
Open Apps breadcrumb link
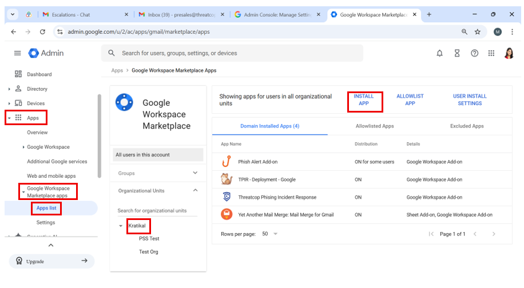pyautogui.click(x=117, y=70)
